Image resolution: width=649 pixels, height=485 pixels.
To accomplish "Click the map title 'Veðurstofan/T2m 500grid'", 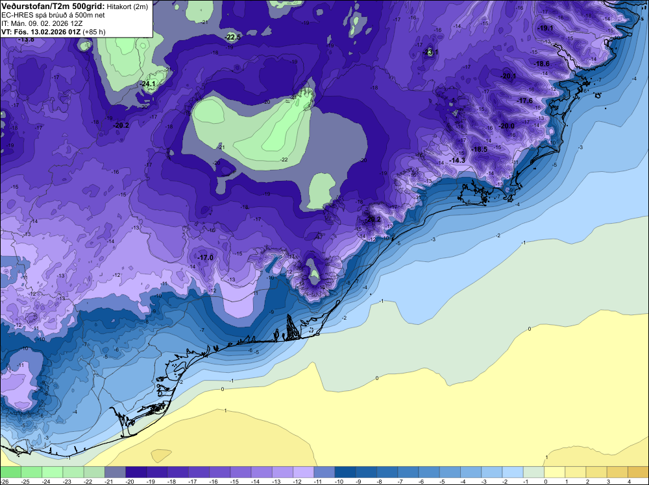I will (53, 6).
